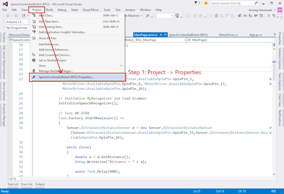Click the InitializeSpeechRecognizer(); code line
This screenshot has height=194, width=284.
click(x=88, y=104)
